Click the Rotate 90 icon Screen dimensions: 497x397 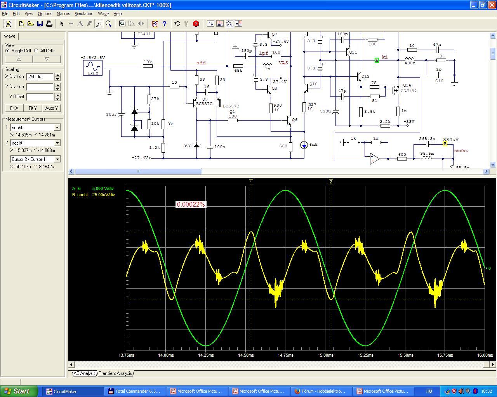(x=132, y=24)
